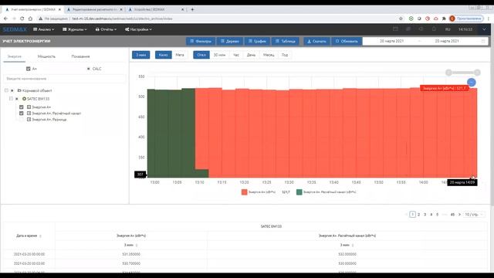Go to table page 3

click(425, 215)
